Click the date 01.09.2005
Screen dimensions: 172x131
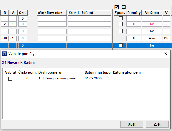pos(93,78)
